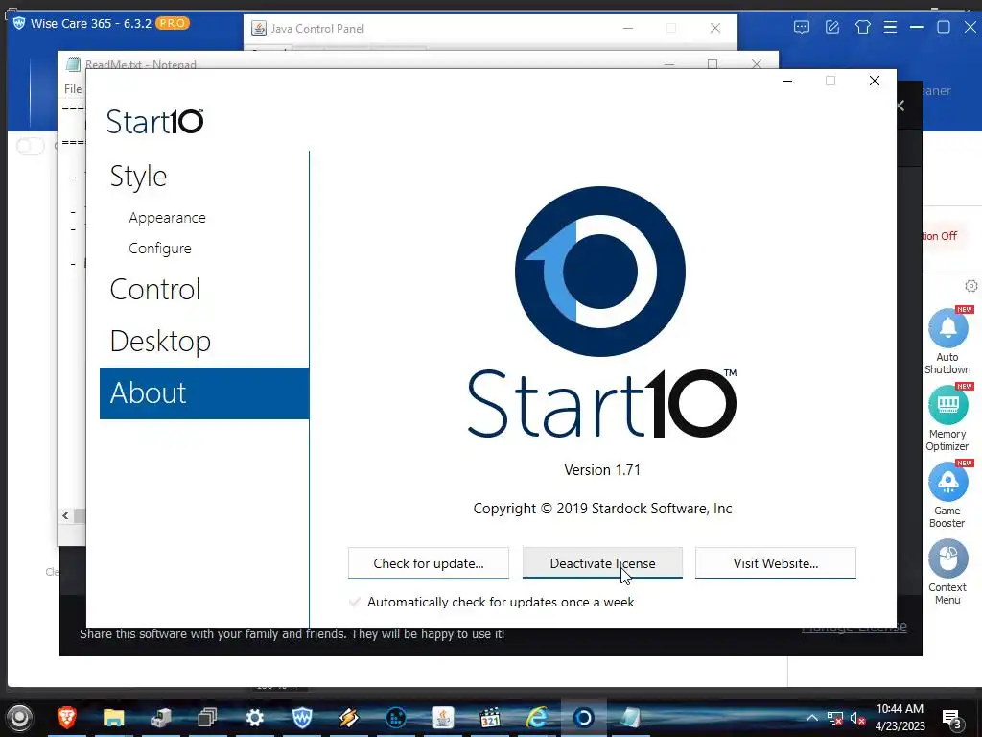
Task: Toggle automatic weekly update check checkbox
Action: pos(355,602)
